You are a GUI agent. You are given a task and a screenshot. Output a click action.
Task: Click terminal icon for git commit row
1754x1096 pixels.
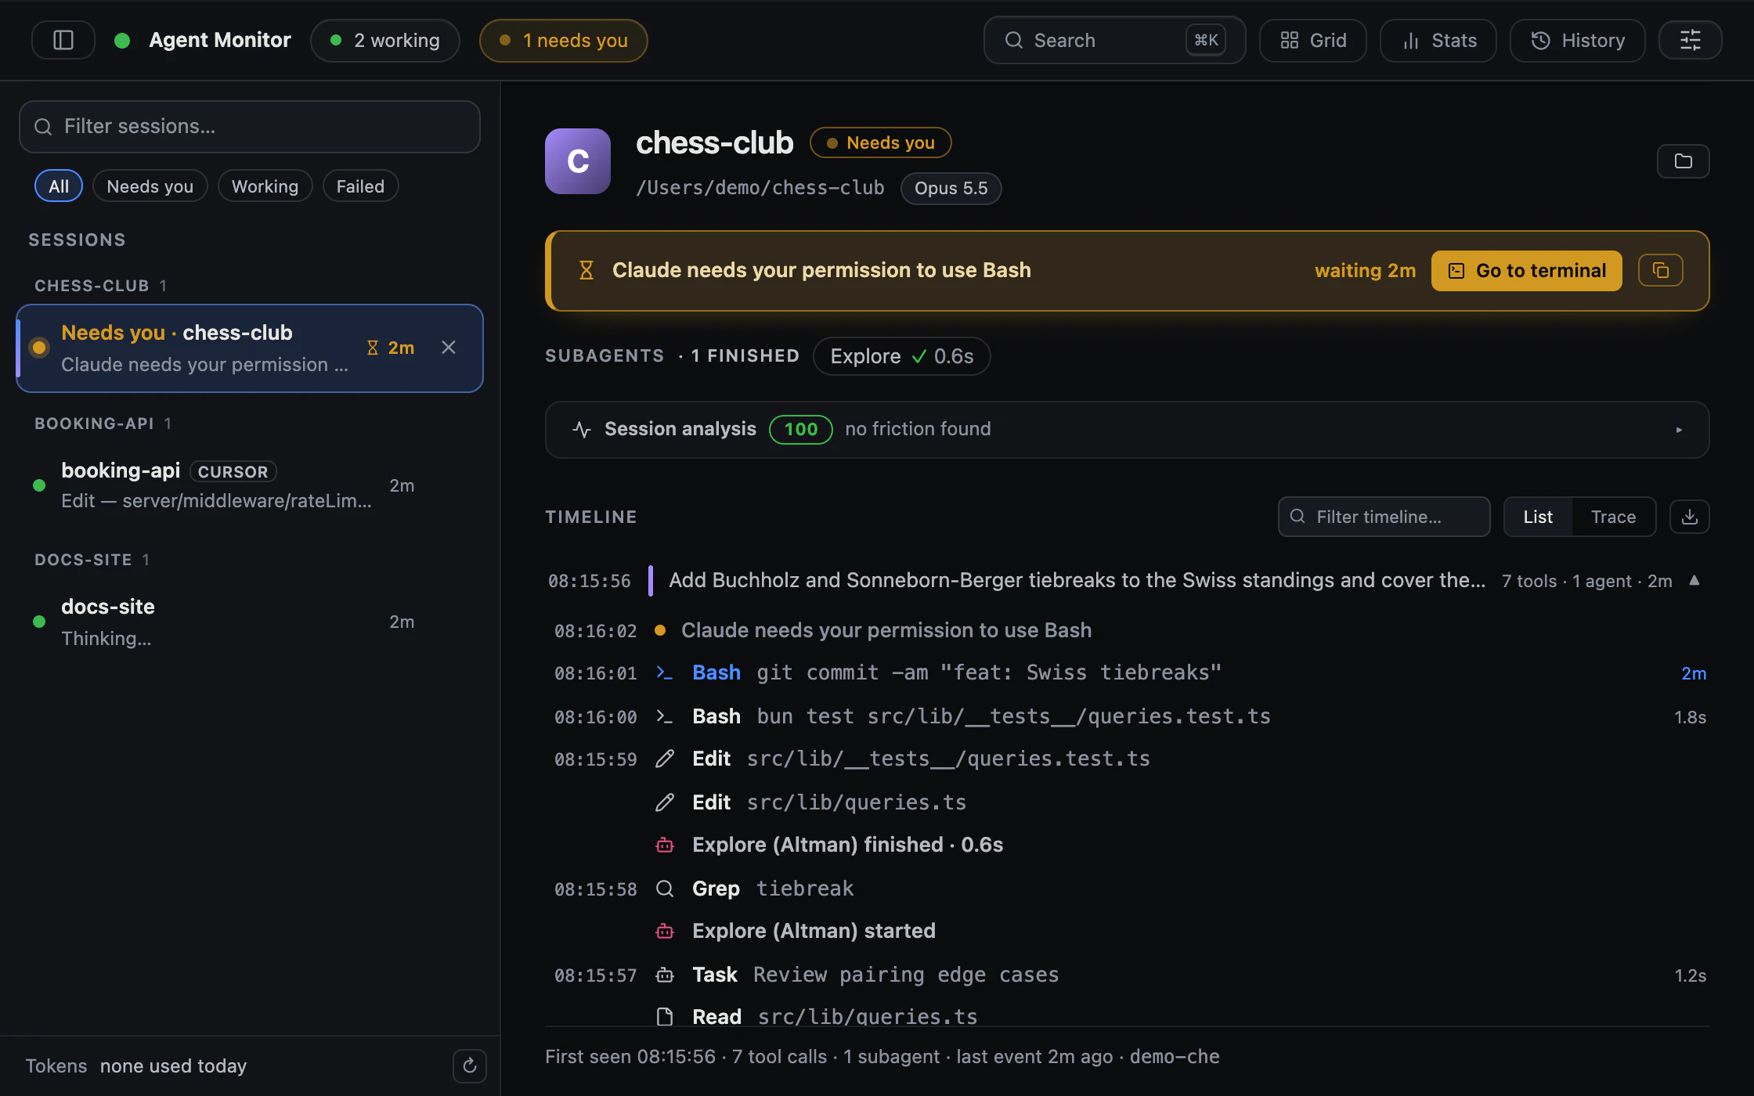point(665,672)
